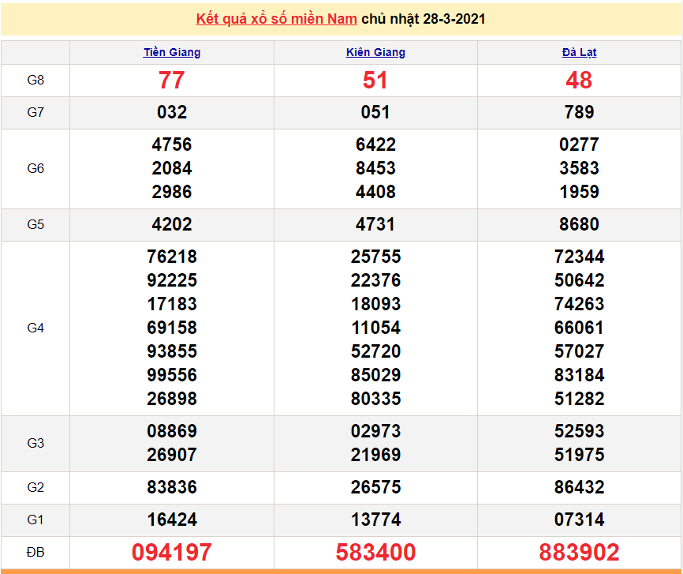
Task: Click Đà Lạt special prize 883902
Action: pos(579,552)
